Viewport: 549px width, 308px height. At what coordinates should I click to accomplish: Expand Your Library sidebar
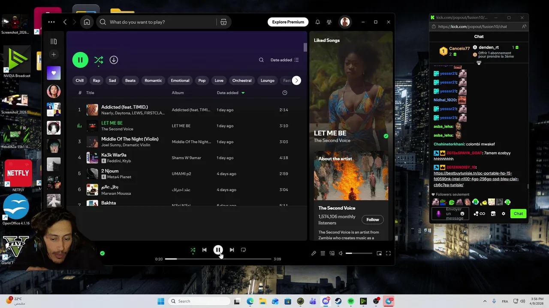[x=54, y=41]
